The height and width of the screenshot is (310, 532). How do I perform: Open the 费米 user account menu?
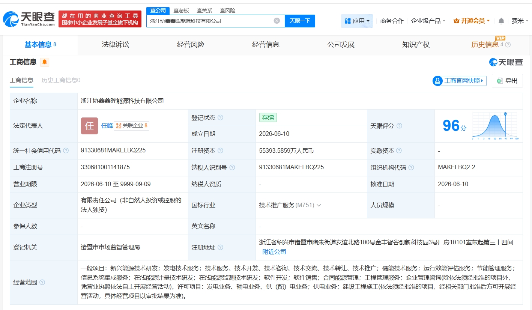(520, 21)
